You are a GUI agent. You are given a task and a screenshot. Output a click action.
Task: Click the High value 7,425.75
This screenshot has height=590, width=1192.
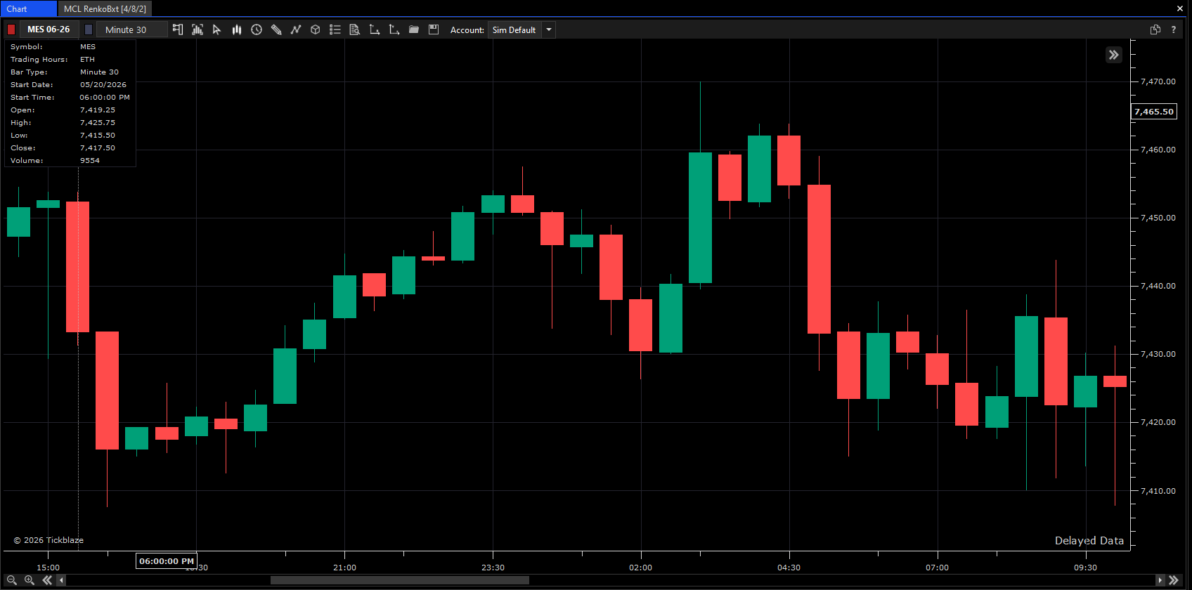click(98, 122)
